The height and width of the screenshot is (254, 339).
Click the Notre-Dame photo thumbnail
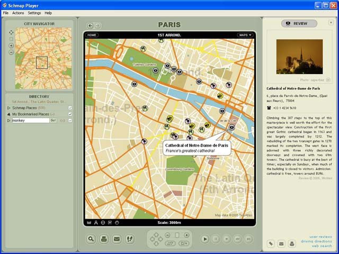[299, 57]
